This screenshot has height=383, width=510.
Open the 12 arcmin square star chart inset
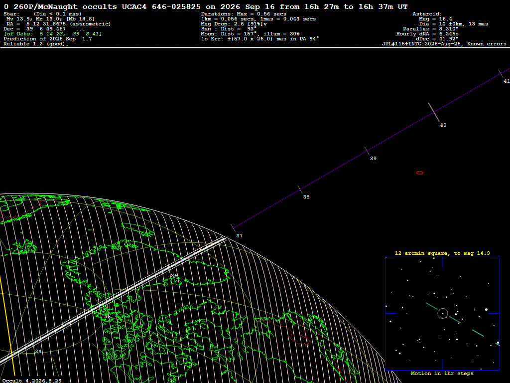pos(442,313)
